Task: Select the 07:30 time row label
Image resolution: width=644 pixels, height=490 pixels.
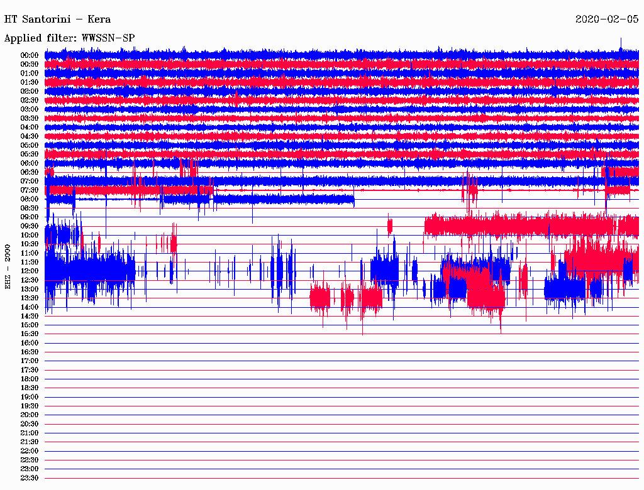Action: tap(30, 190)
